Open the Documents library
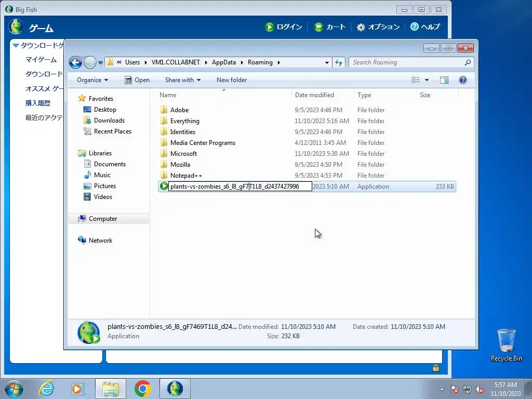 coord(110,164)
